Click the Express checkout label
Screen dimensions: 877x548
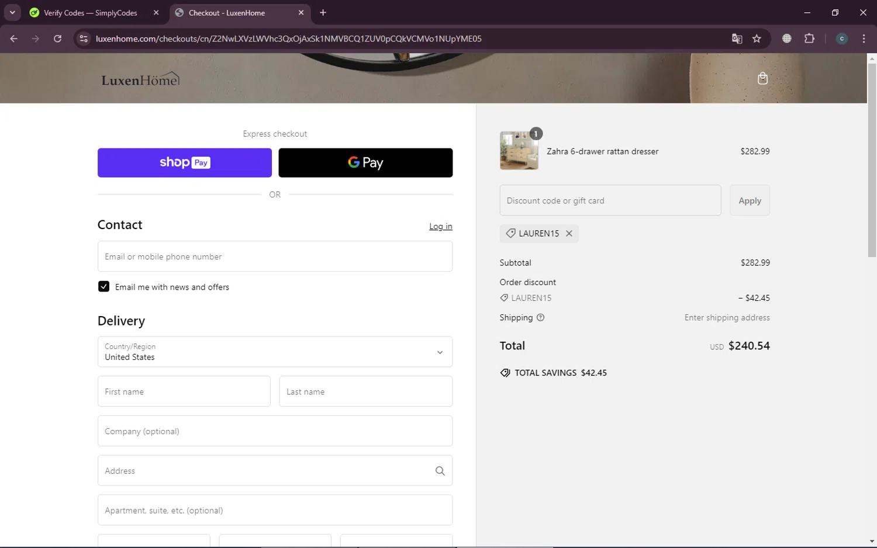click(x=275, y=134)
